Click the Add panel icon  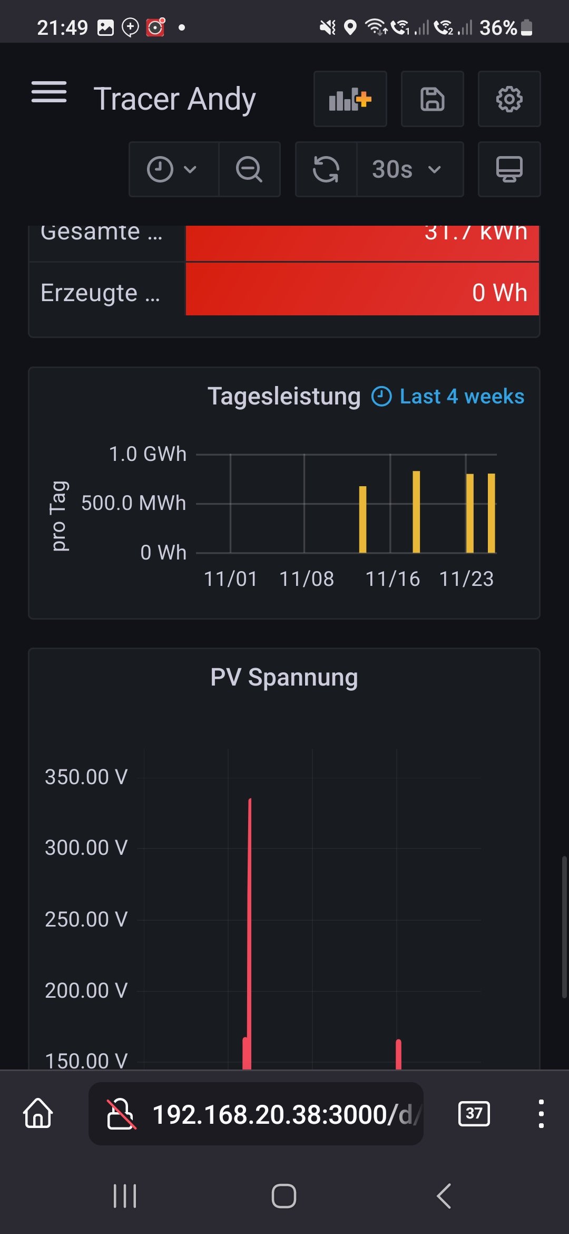pyautogui.click(x=350, y=99)
